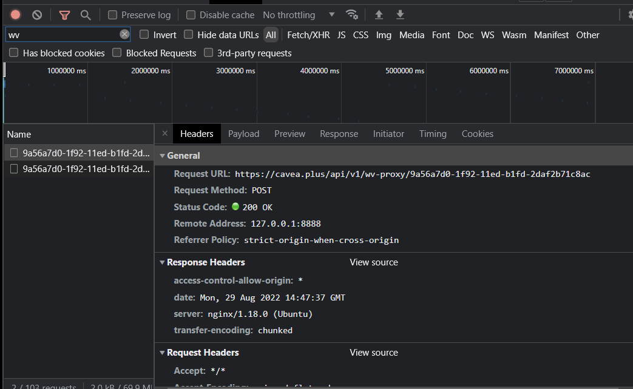Click the red record network log button
633x389 pixels.
click(x=16, y=15)
